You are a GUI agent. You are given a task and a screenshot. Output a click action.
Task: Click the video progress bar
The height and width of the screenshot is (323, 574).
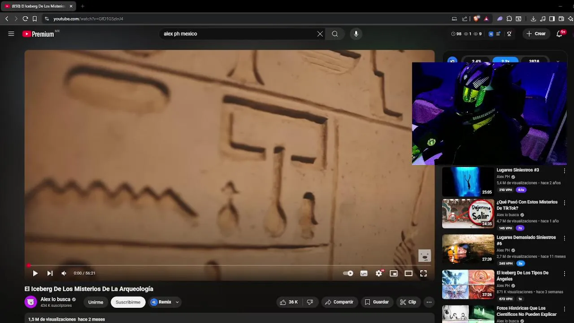[229, 265]
